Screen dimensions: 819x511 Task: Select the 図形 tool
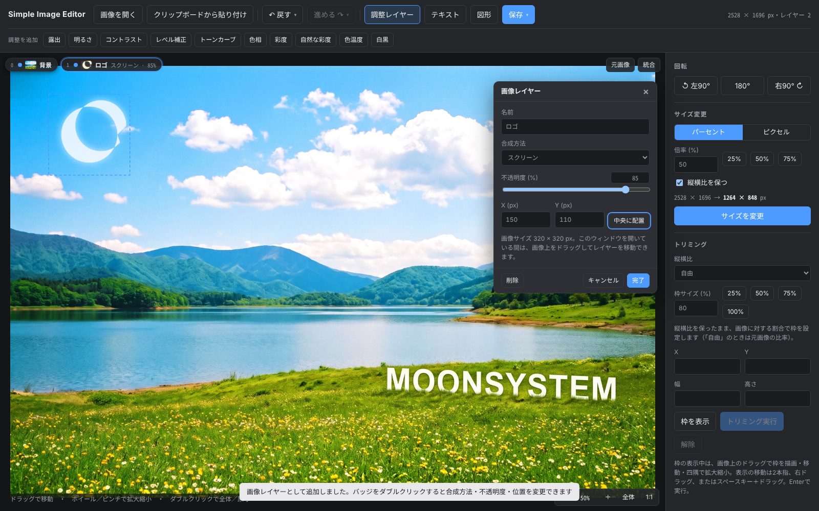484,15
